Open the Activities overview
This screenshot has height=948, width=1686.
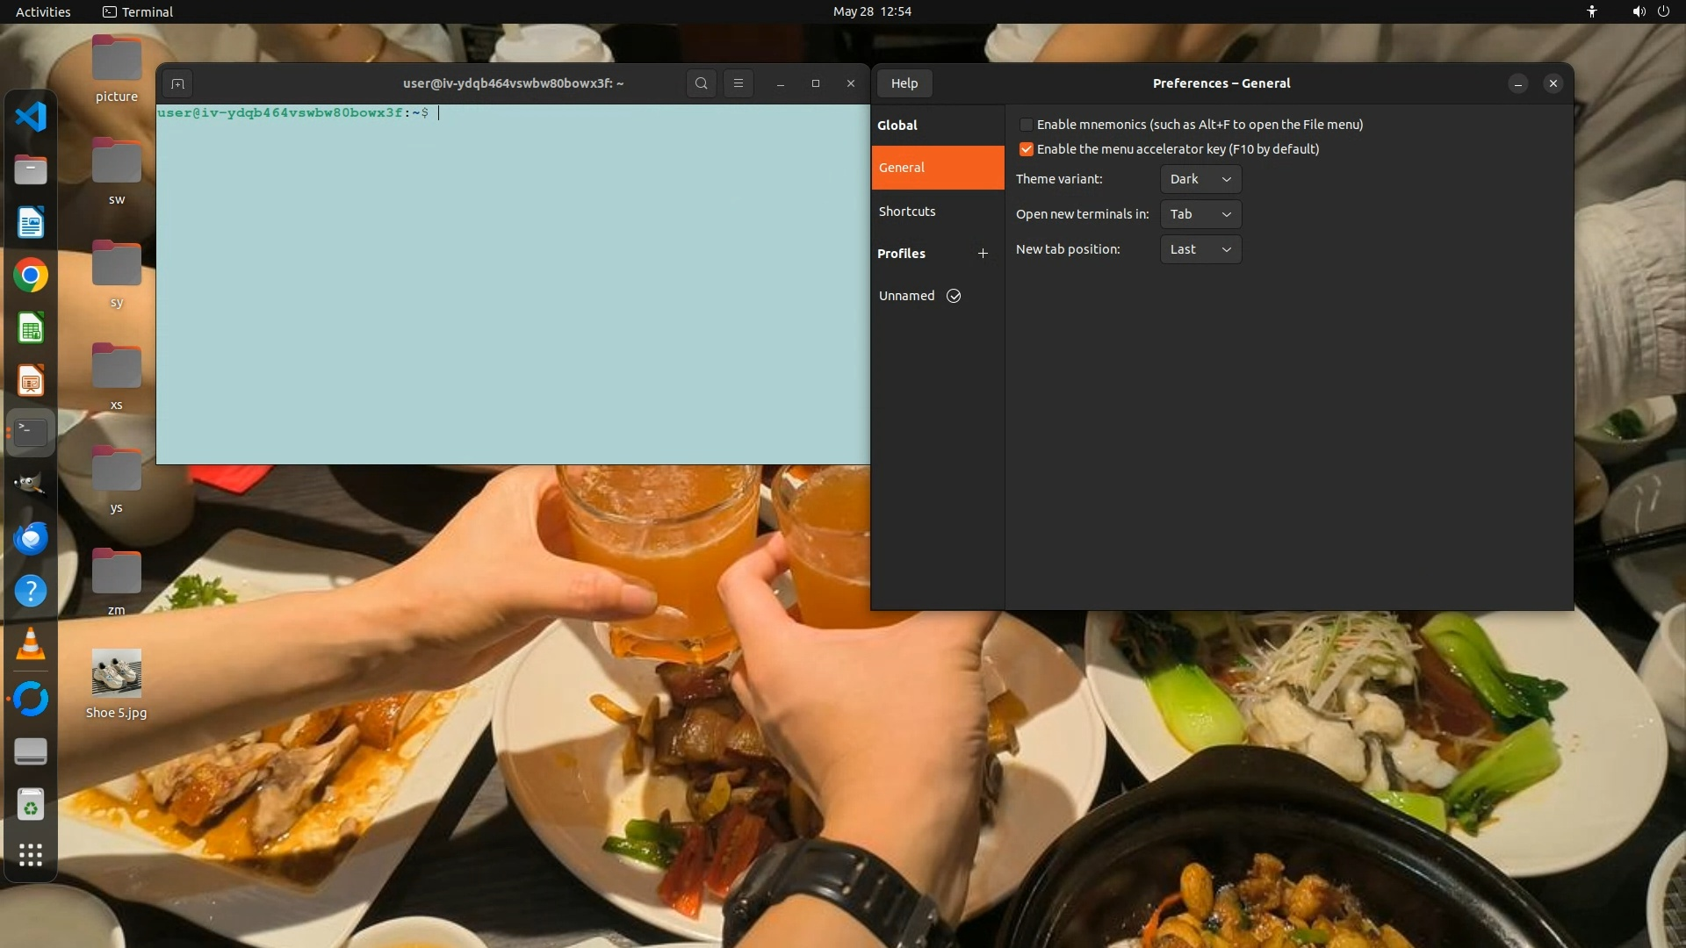point(43,11)
